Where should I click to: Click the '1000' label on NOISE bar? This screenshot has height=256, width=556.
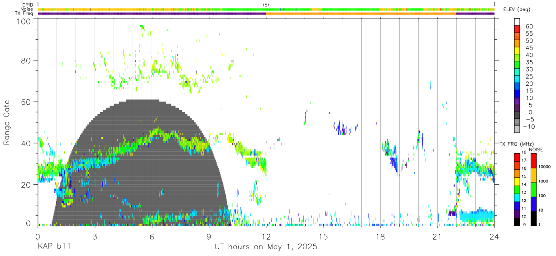(x=543, y=182)
